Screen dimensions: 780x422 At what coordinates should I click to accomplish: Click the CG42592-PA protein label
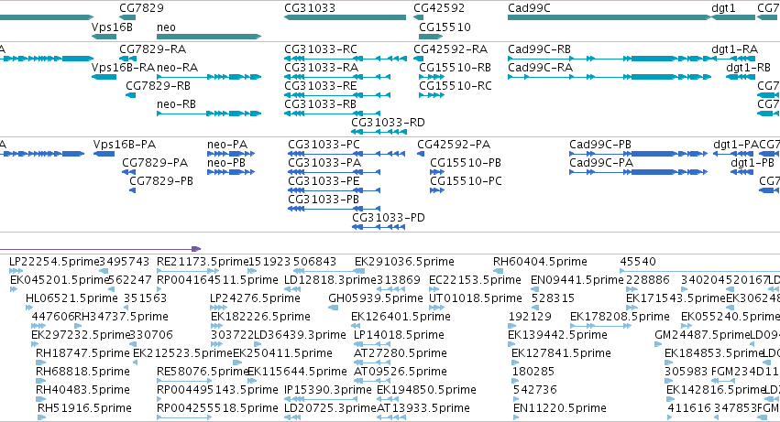454,145
